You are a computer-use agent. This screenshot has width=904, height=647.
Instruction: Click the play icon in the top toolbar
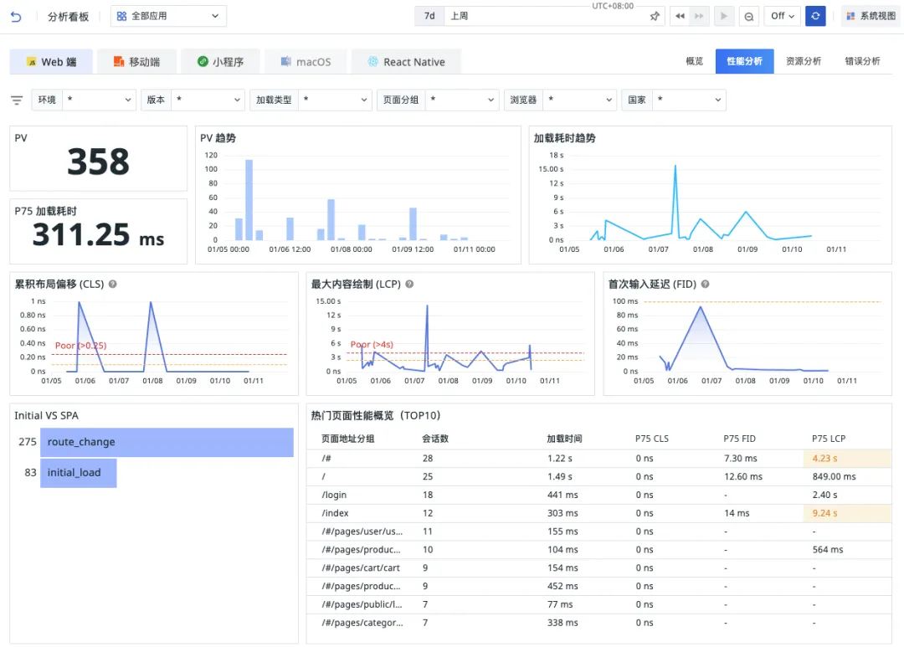pos(723,16)
